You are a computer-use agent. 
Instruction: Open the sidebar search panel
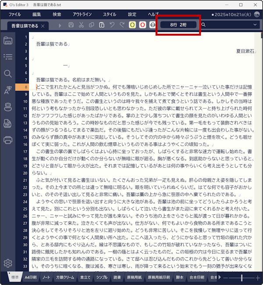7,73
